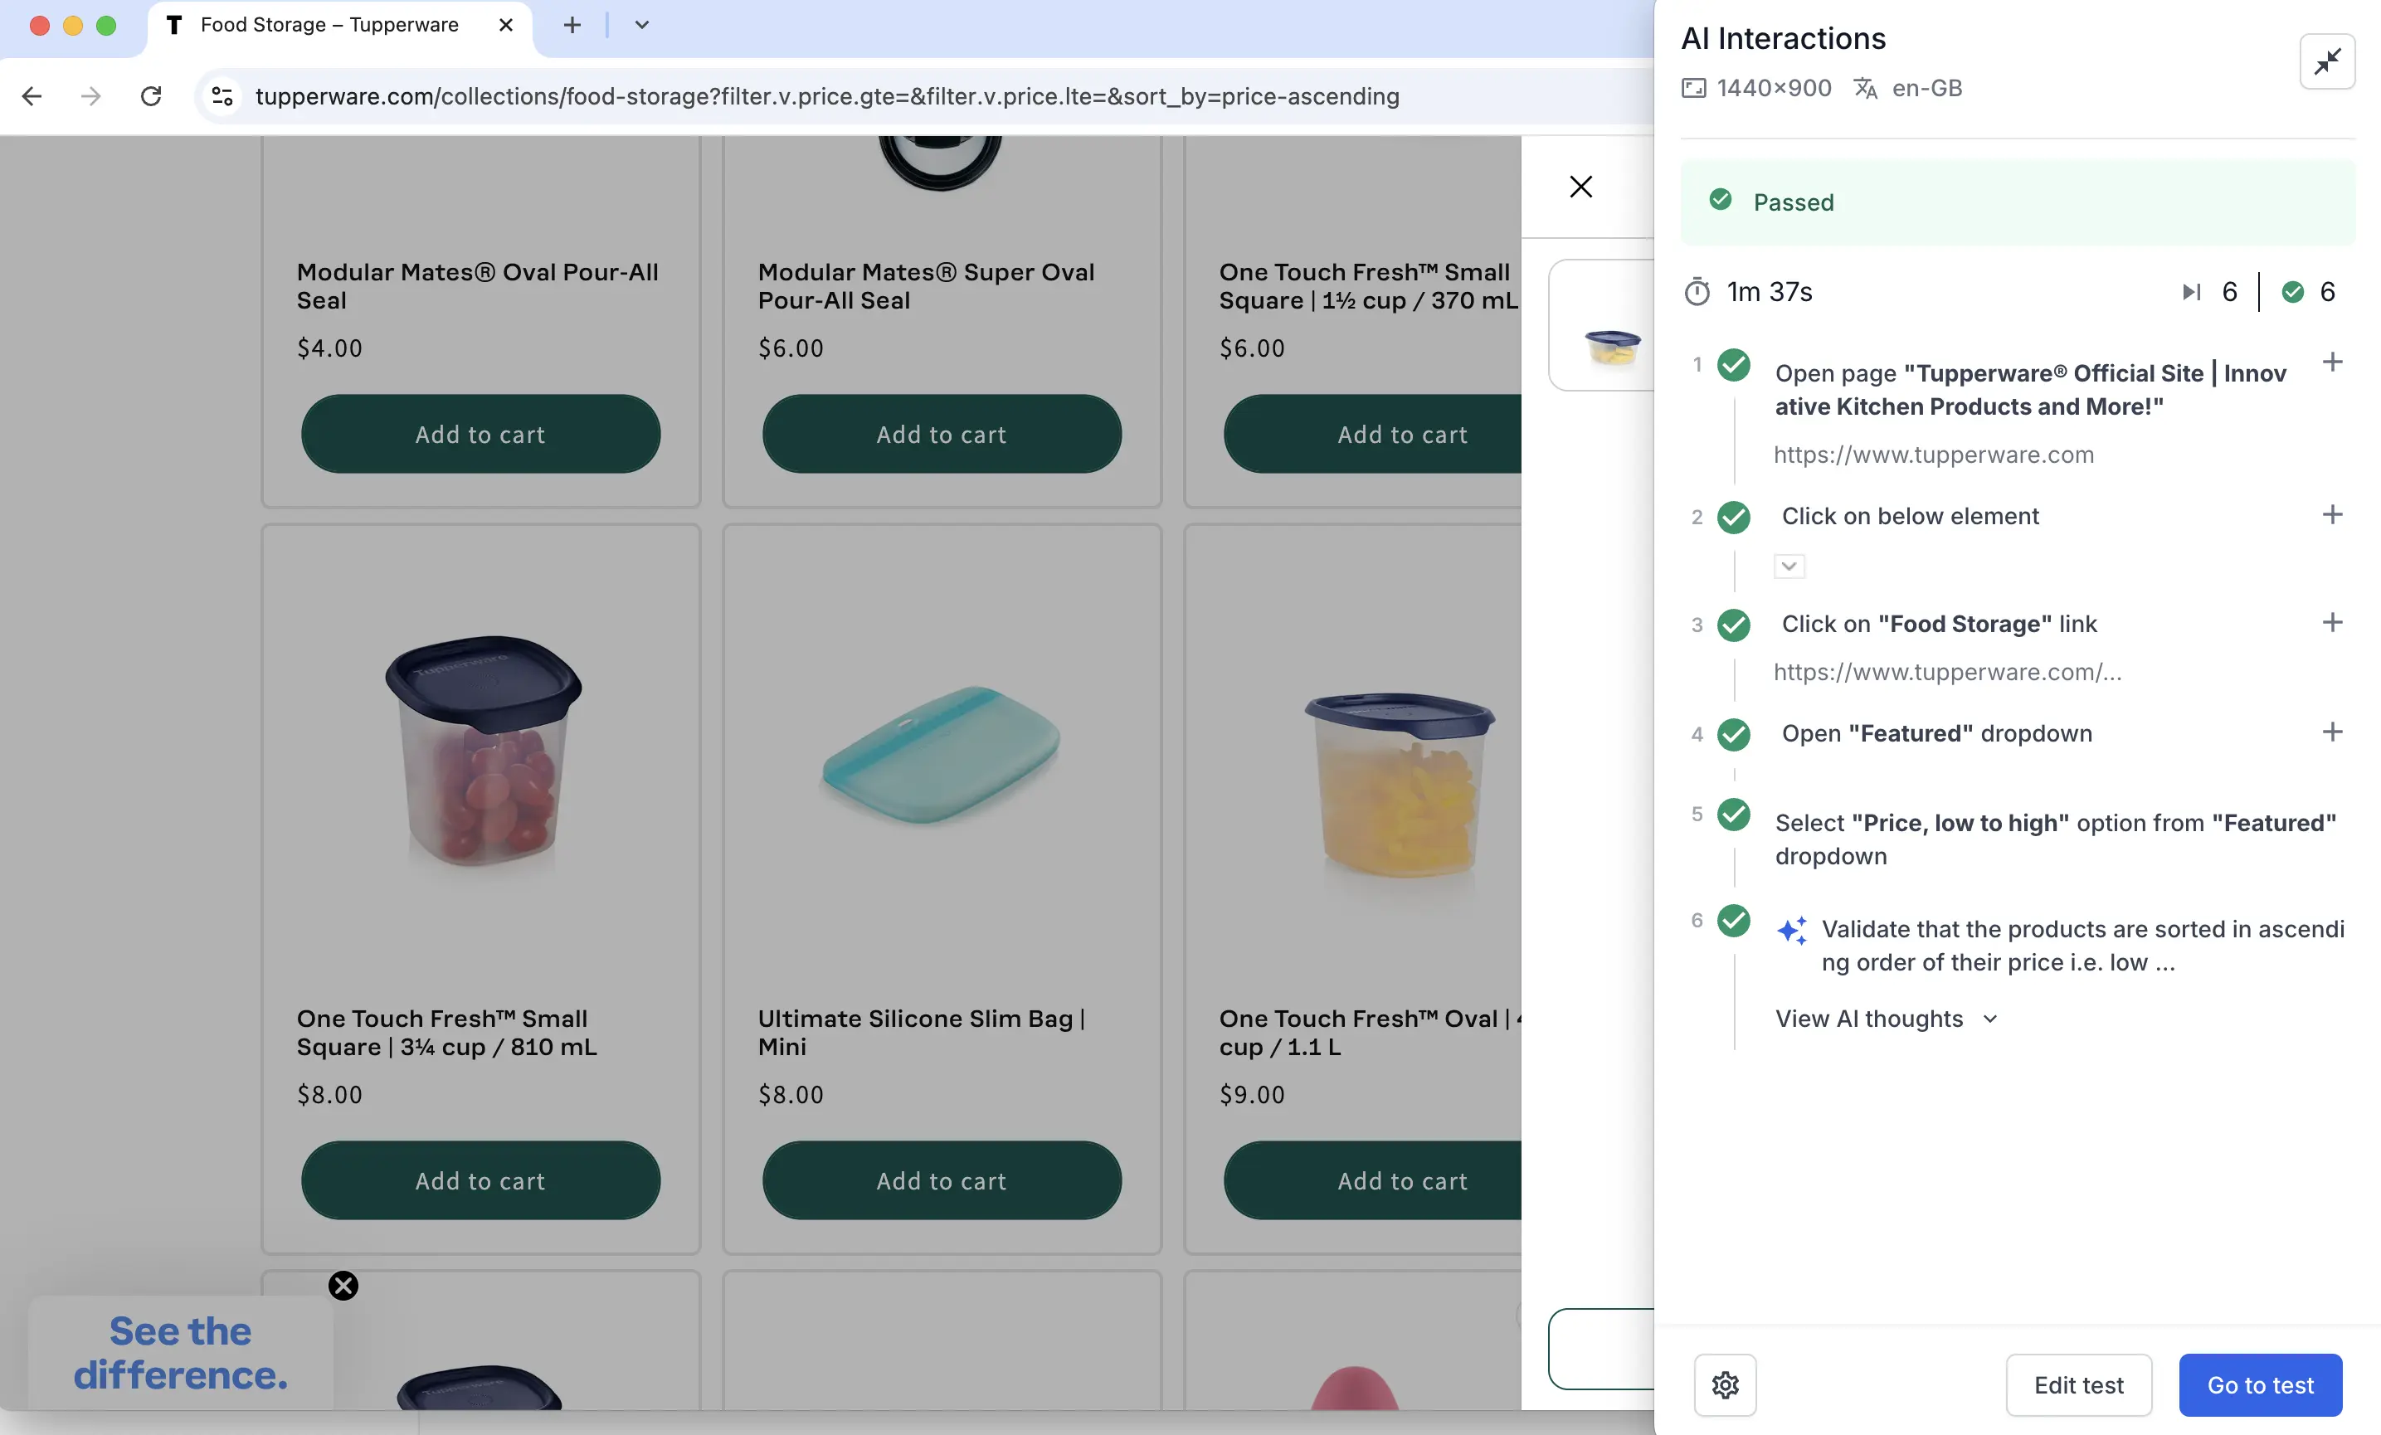This screenshot has height=1435, width=2381.
Task: Open the cherry tomato container product image
Action: coord(481,751)
